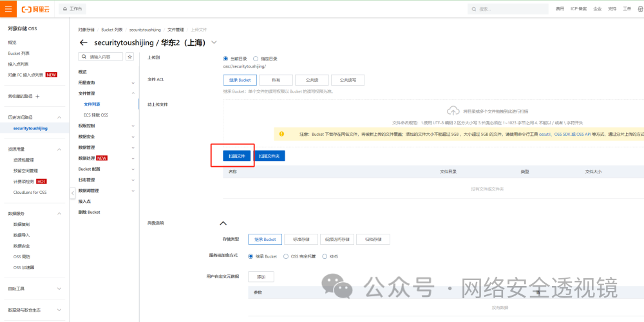Choose 低频访问存储 storage class
The height and width of the screenshot is (322, 644).
tap(337, 240)
